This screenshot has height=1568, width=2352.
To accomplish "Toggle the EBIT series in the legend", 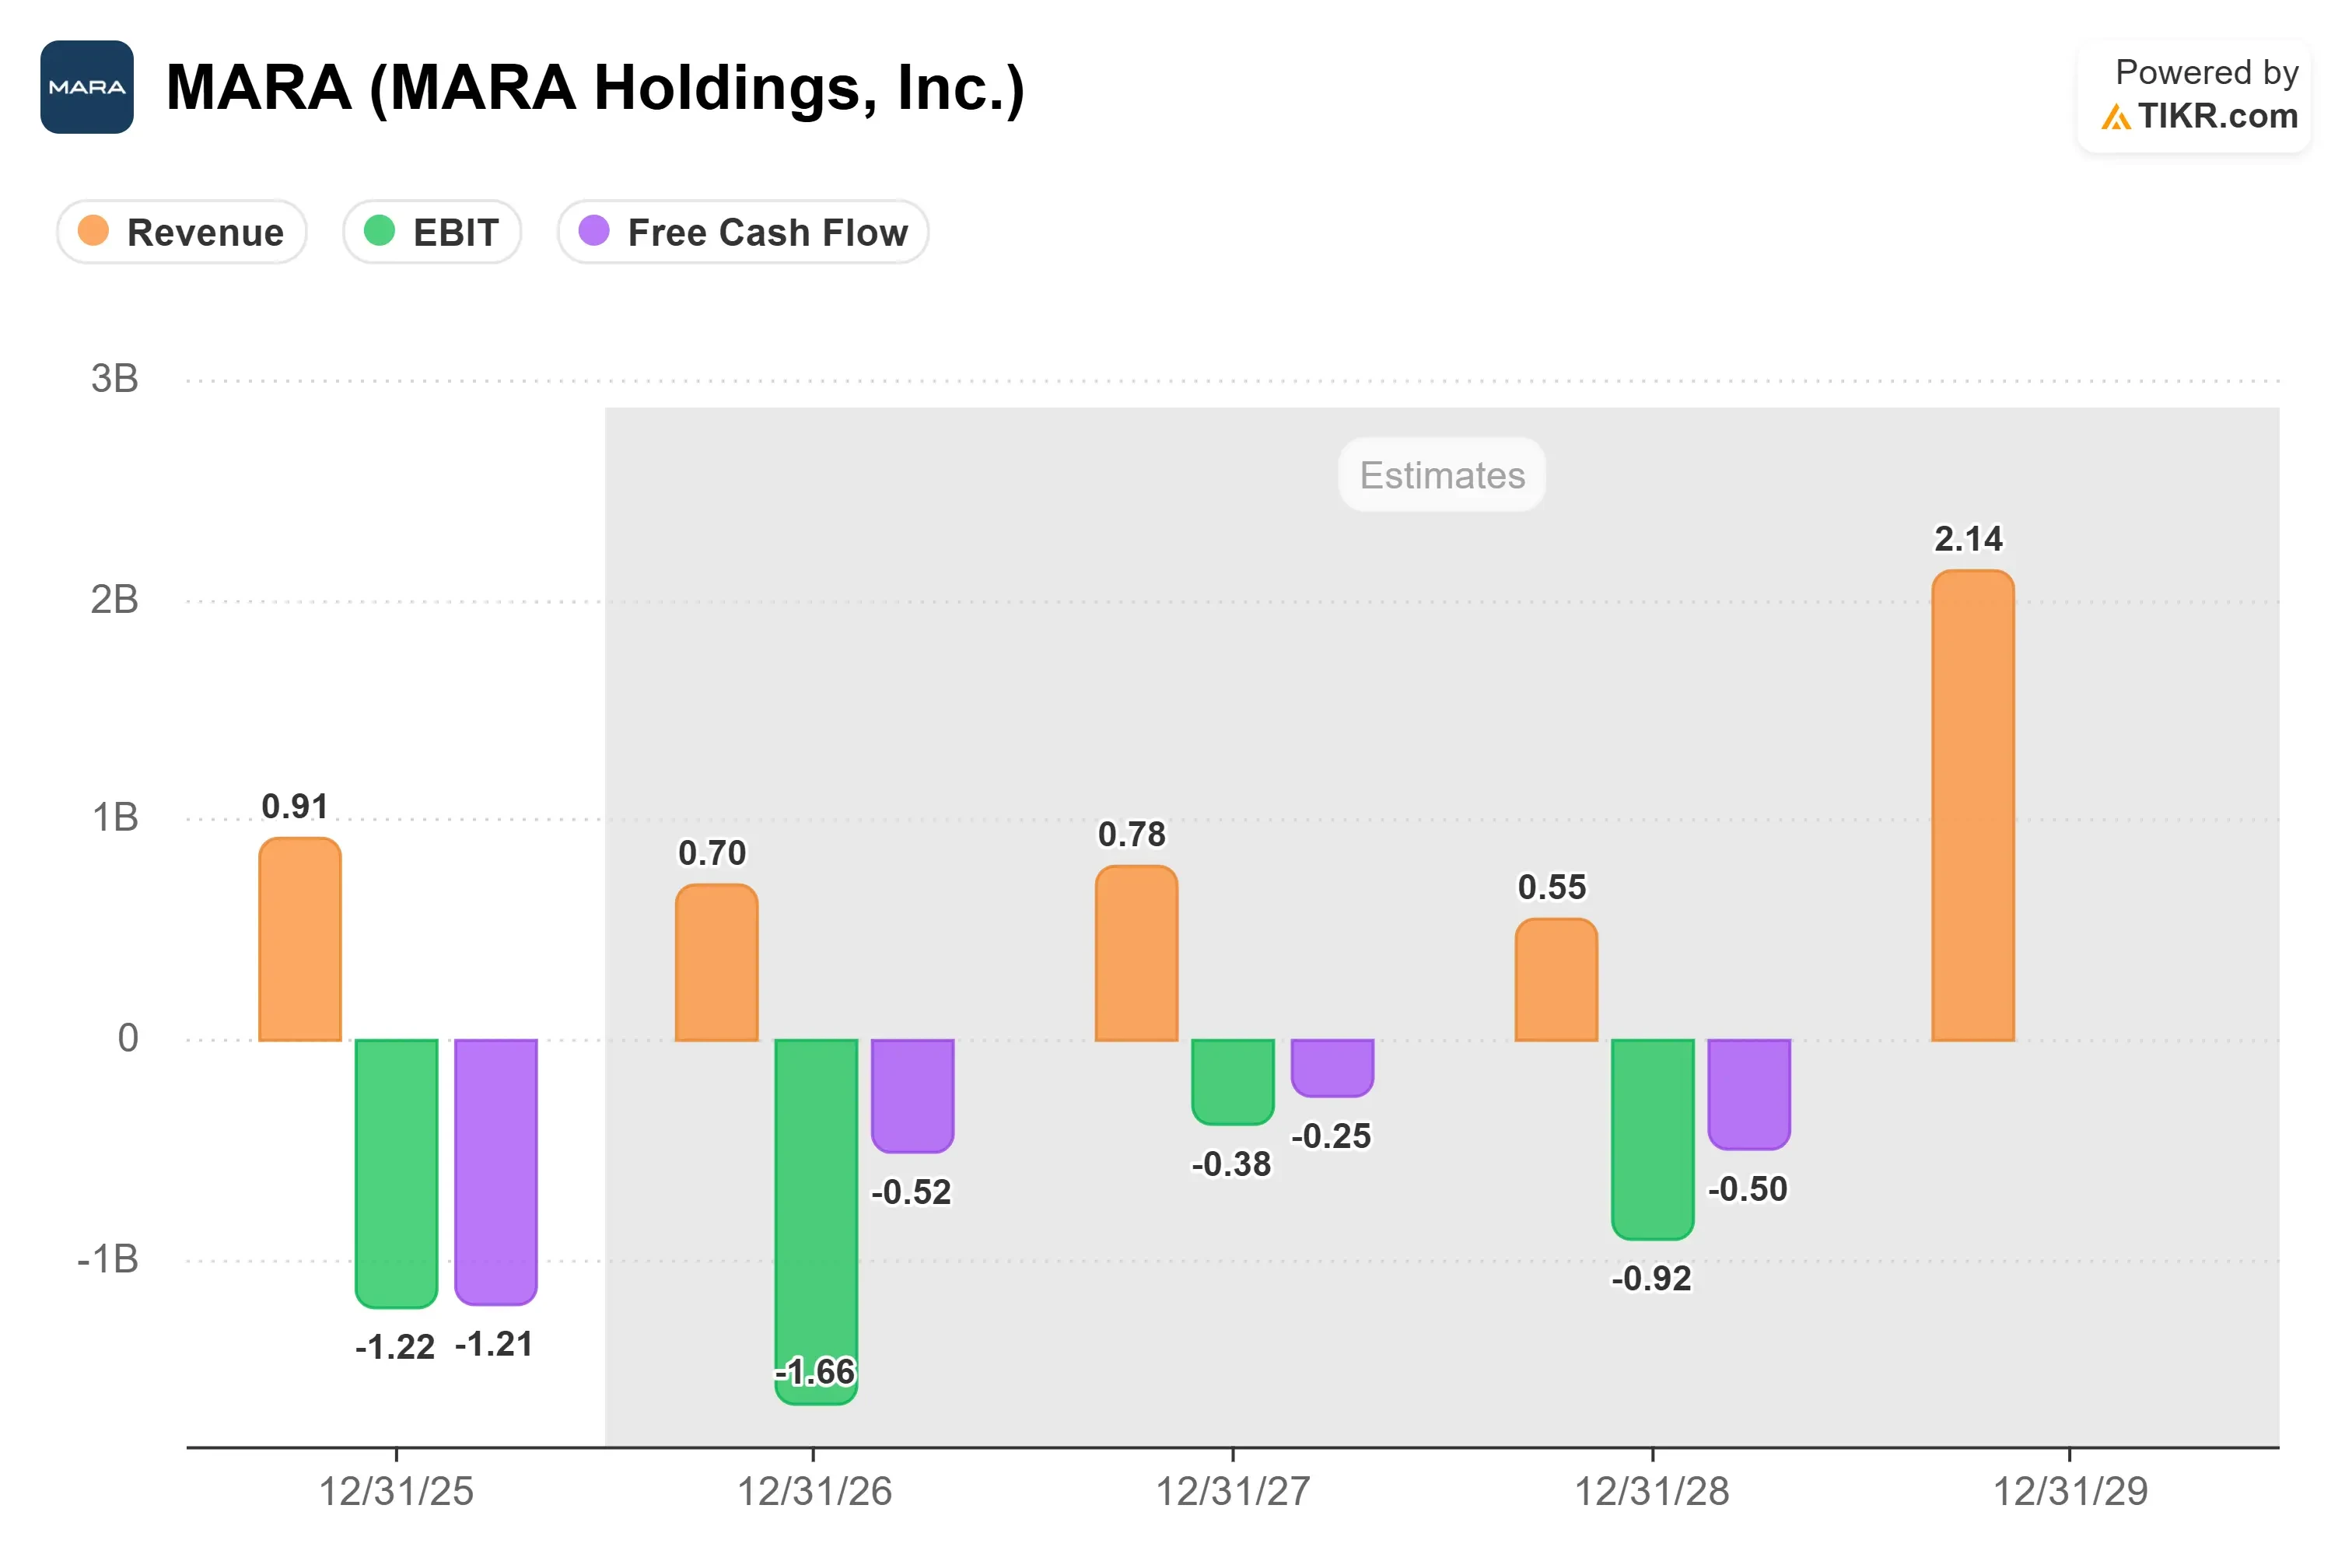I will pos(432,232).
